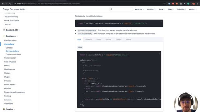This screenshot has height=112, width=200.
Task: Go to Strapi Documentation home title
Action: tap(15, 9)
